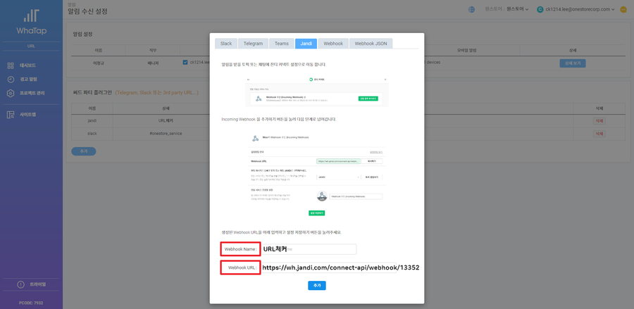Image resolution: width=634 pixels, height=309 pixels.
Task: Switch to the Slack tab
Action: 226,43
